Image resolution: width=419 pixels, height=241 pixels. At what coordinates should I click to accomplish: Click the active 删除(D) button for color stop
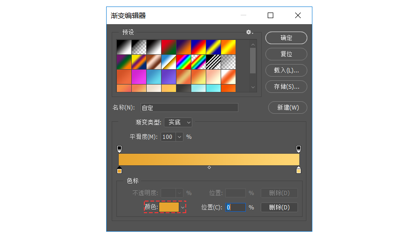(279, 207)
